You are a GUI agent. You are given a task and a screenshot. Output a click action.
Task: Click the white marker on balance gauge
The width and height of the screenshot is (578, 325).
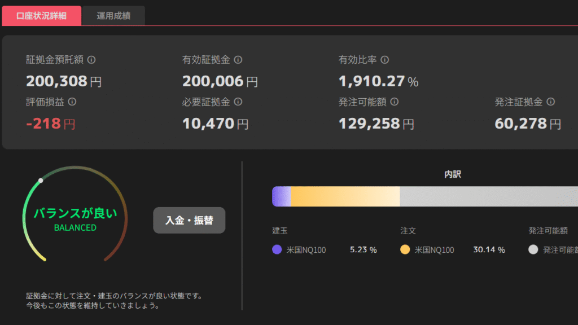(x=41, y=181)
